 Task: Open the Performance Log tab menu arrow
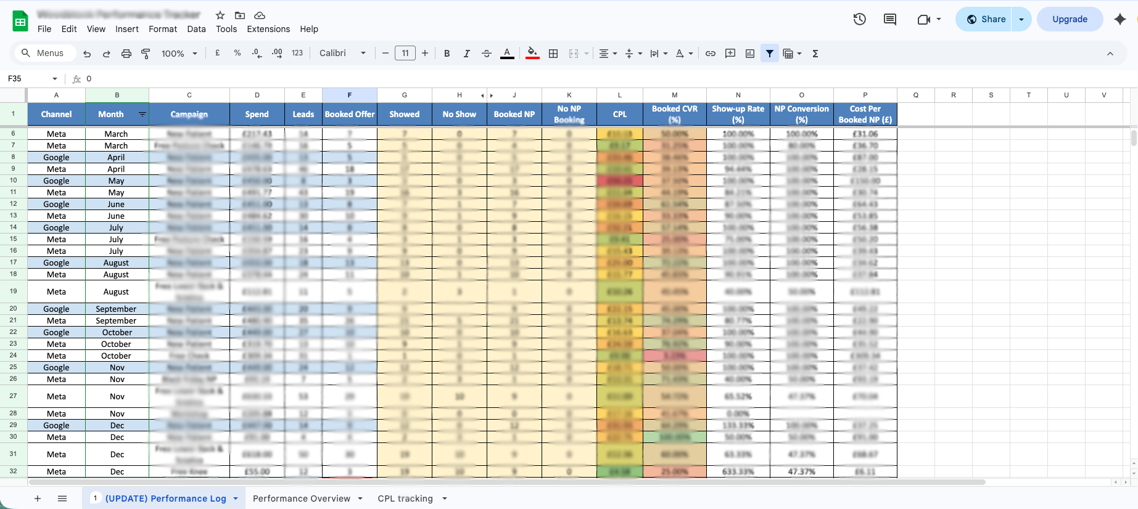click(x=236, y=499)
